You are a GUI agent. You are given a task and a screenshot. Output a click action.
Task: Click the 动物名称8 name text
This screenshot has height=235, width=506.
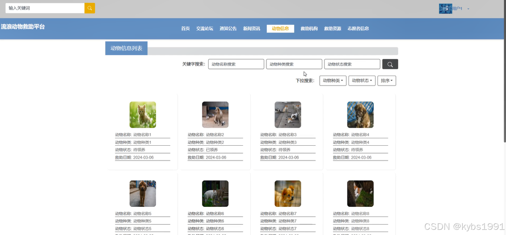click(x=360, y=214)
